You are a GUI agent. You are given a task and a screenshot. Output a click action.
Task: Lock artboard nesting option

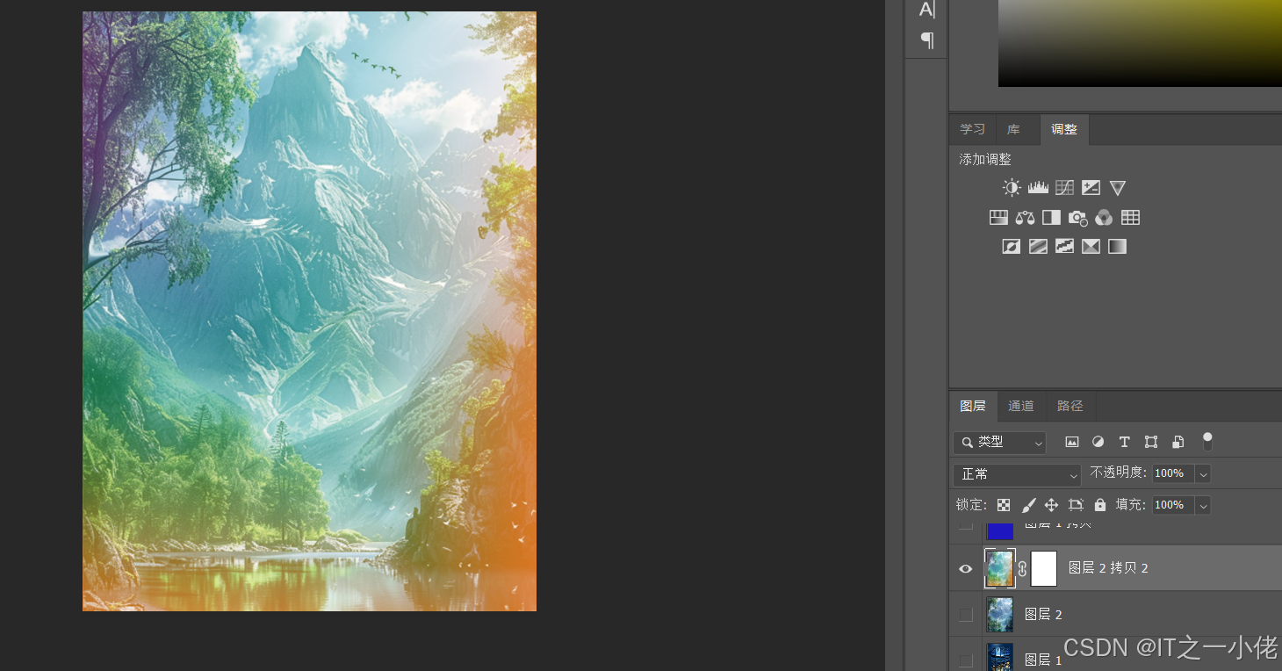click(1076, 505)
